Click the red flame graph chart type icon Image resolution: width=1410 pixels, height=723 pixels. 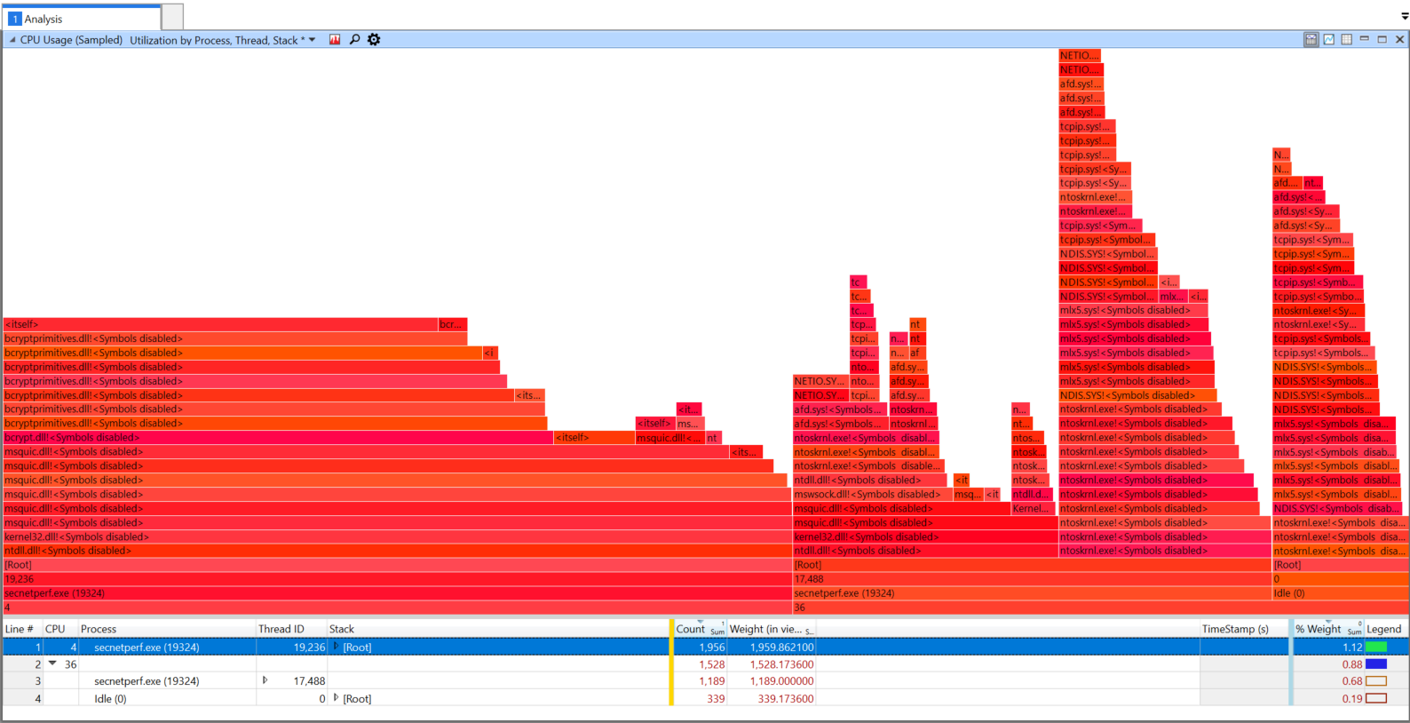[335, 40]
